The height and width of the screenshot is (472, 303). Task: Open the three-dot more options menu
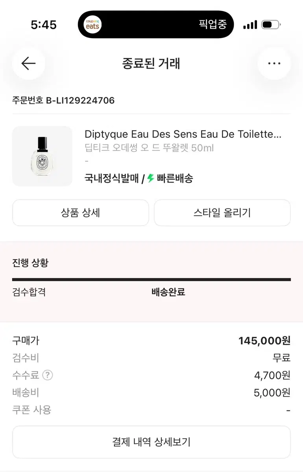(x=274, y=63)
